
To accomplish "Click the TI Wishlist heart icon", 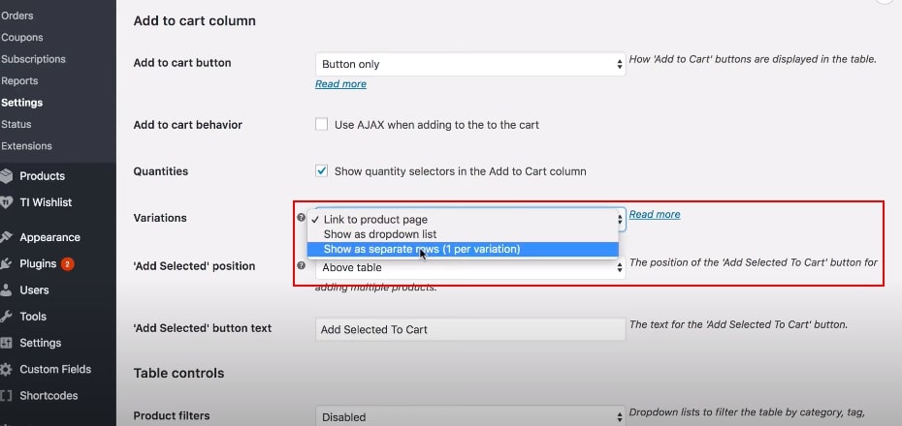I will [8, 202].
